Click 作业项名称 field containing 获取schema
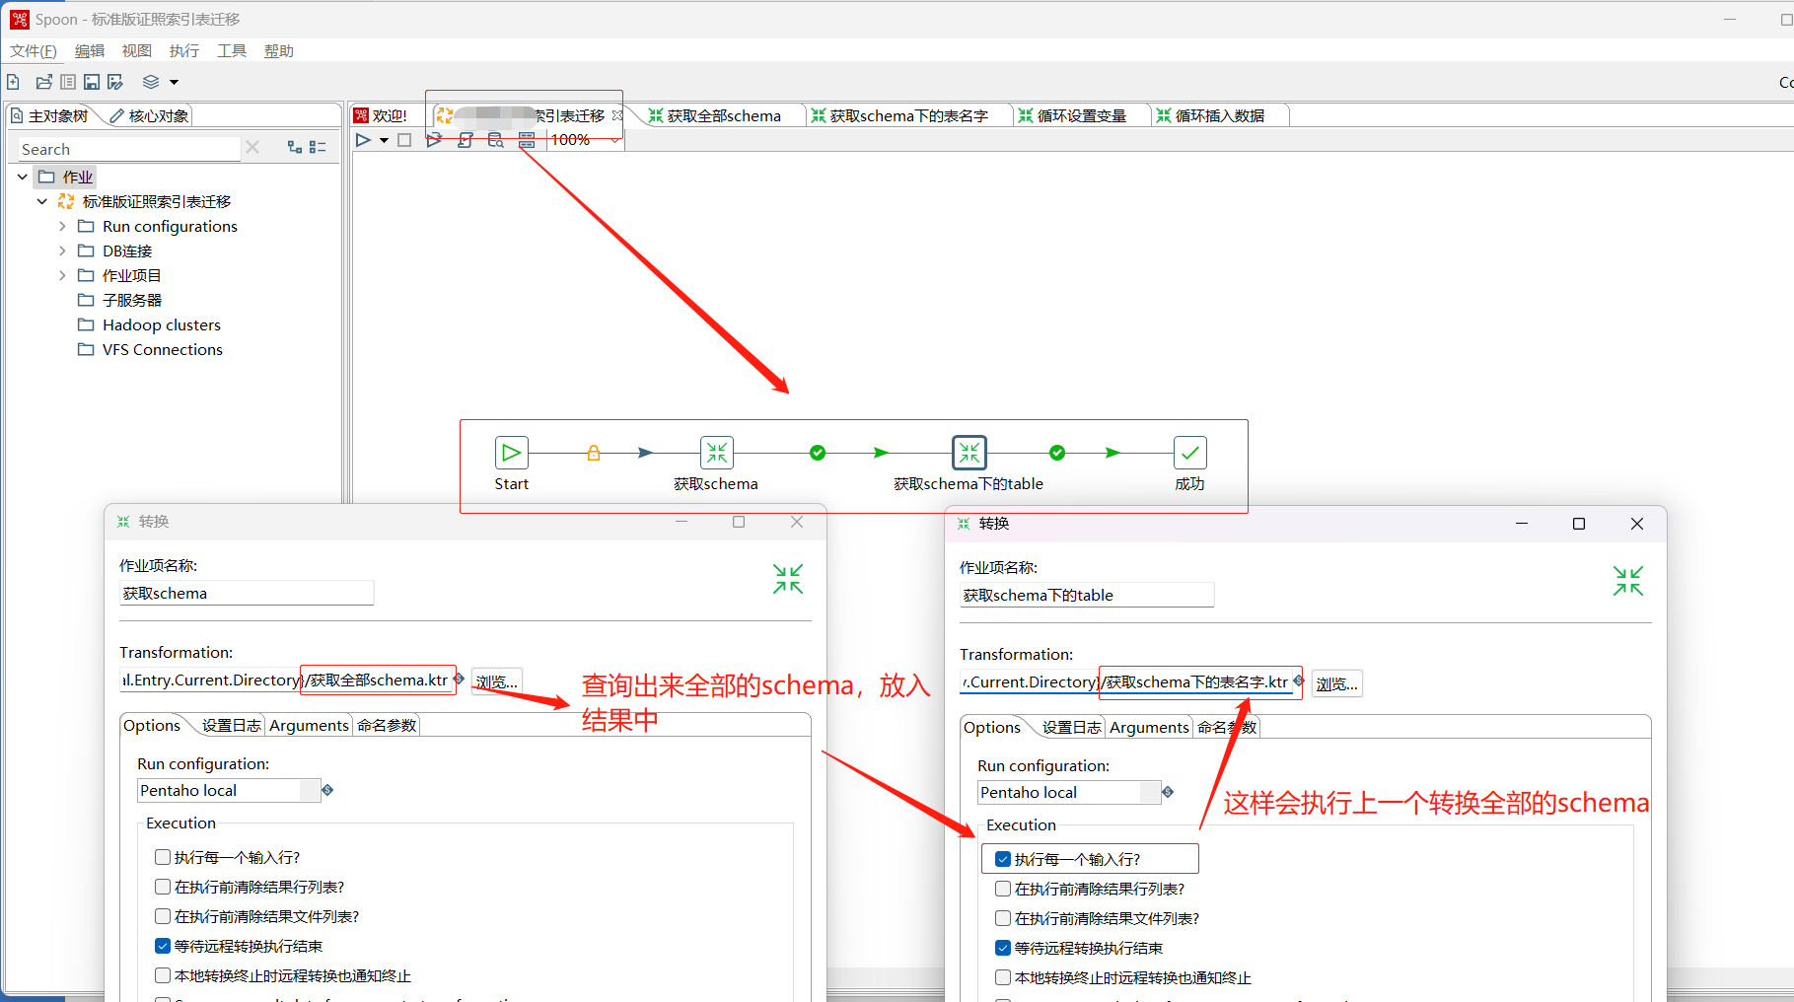Image resolution: width=1794 pixels, height=1002 pixels. (247, 593)
